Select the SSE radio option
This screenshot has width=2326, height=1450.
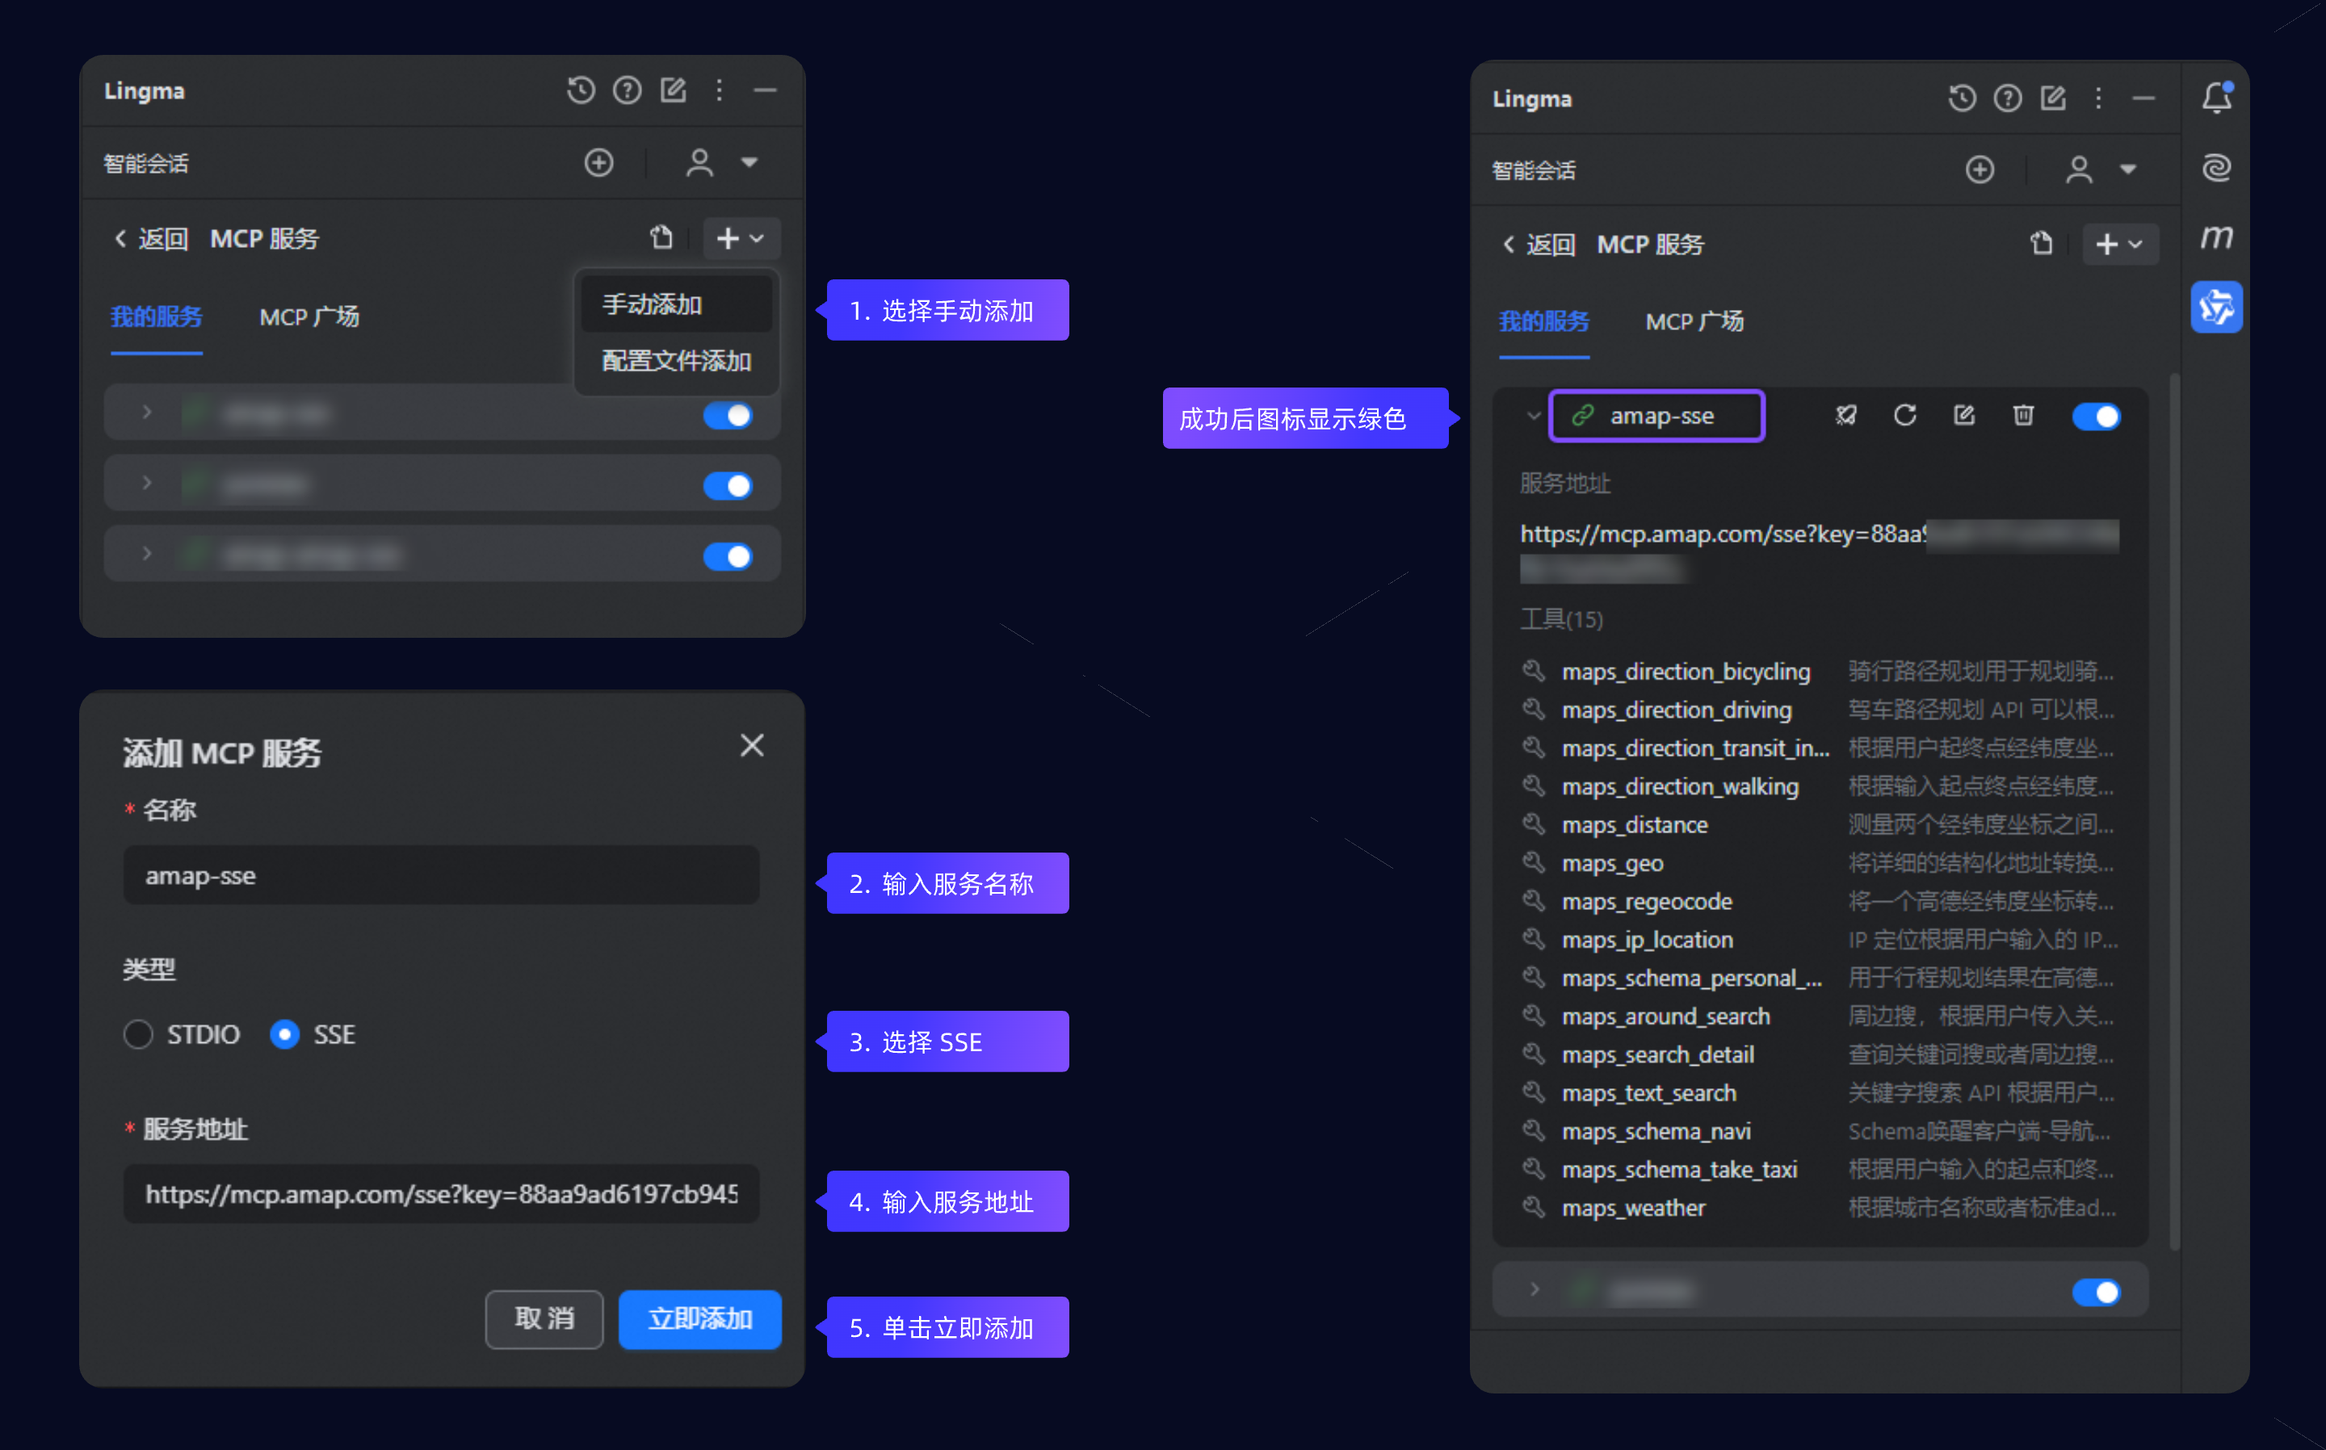tap(285, 1033)
